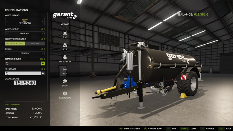Click the Wheel Setup STANDARD value

pyautogui.click(x=25, y=33)
